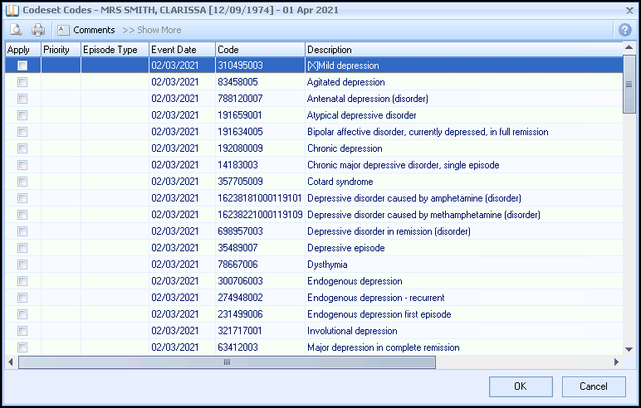
Task: Select Depressive disorder caused by methamphetamine row
Action: click(x=314, y=215)
